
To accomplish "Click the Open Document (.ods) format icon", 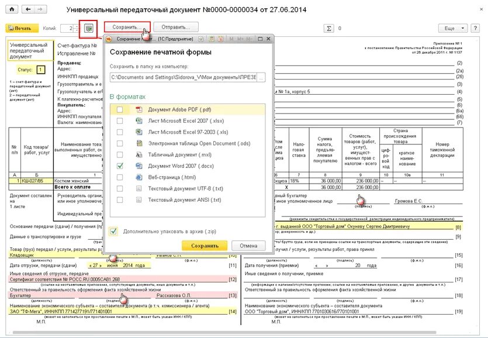I will [139, 143].
